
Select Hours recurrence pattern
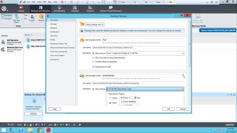point(110,98)
